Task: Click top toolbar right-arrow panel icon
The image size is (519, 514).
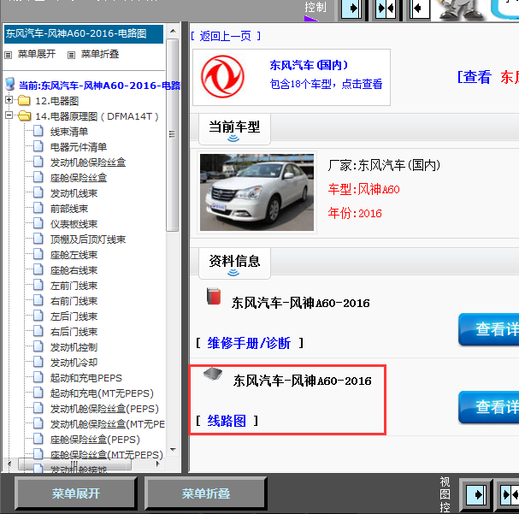Action: (351, 9)
